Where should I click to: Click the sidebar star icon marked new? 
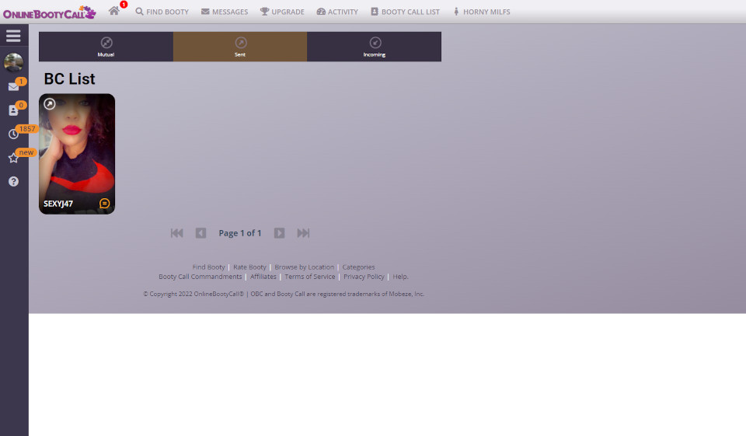click(13, 158)
